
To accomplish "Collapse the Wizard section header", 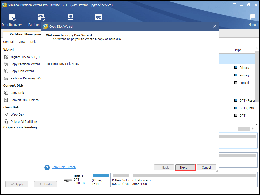I will coord(8,50).
